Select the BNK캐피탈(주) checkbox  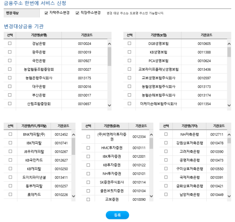tap(10, 134)
